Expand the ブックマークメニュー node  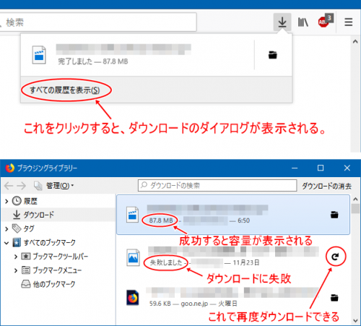pyautogui.click(x=16, y=270)
